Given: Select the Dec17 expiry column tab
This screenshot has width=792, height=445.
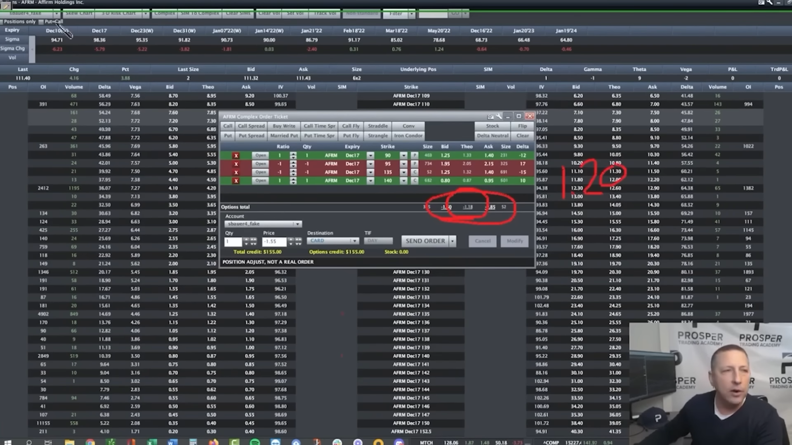Looking at the screenshot, I should [99, 31].
